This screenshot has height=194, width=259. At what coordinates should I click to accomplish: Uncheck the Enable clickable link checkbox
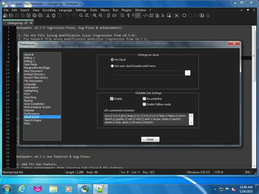[x=112, y=99]
